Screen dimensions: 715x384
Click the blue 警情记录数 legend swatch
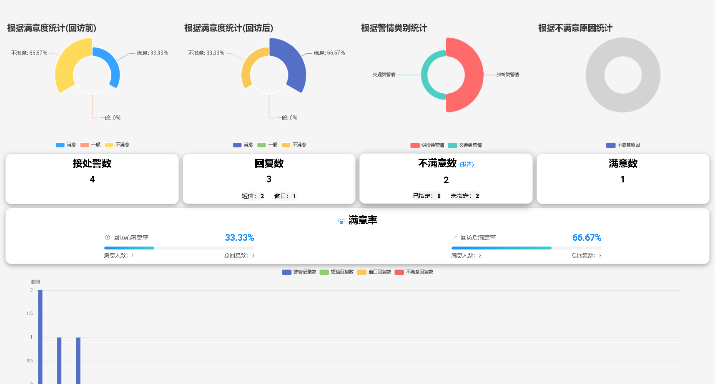286,272
